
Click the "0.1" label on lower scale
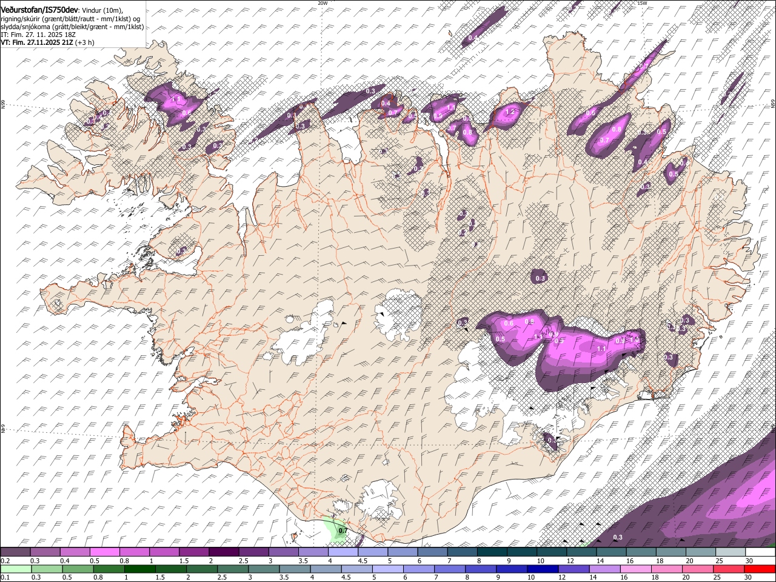(x=5, y=577)
